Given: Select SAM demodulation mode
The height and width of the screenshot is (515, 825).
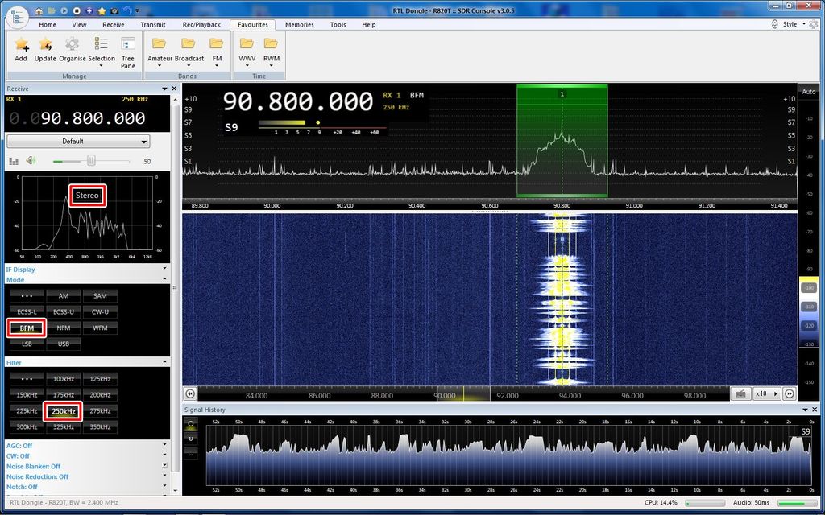Looking at the screenshot, I should pyautogui.click(x=100, y=296).
